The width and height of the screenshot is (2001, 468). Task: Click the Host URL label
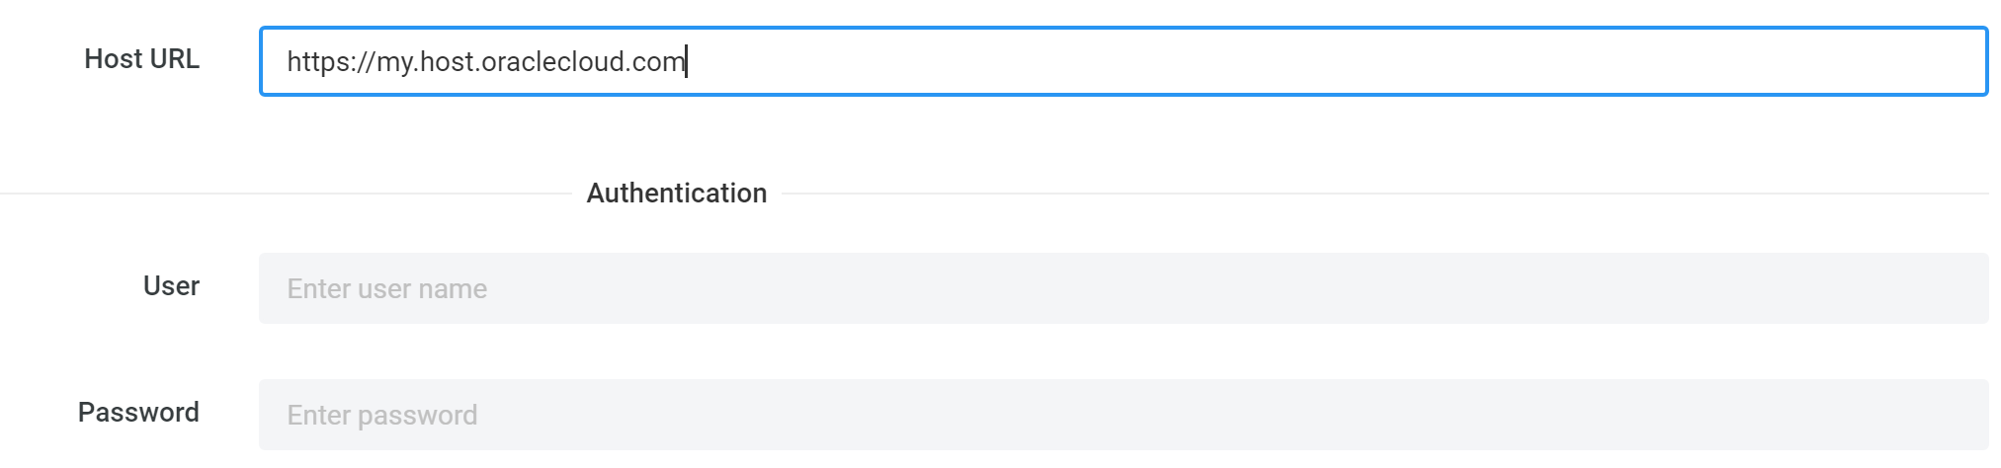142,59
